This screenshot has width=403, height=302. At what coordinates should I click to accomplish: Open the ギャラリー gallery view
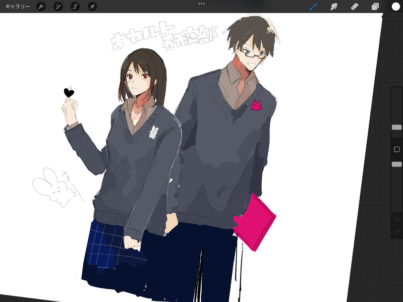18,7
